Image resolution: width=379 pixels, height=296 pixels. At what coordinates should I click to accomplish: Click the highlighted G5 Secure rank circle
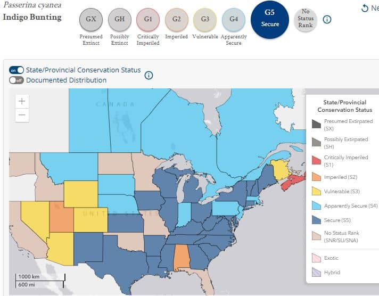coord(270,19)
